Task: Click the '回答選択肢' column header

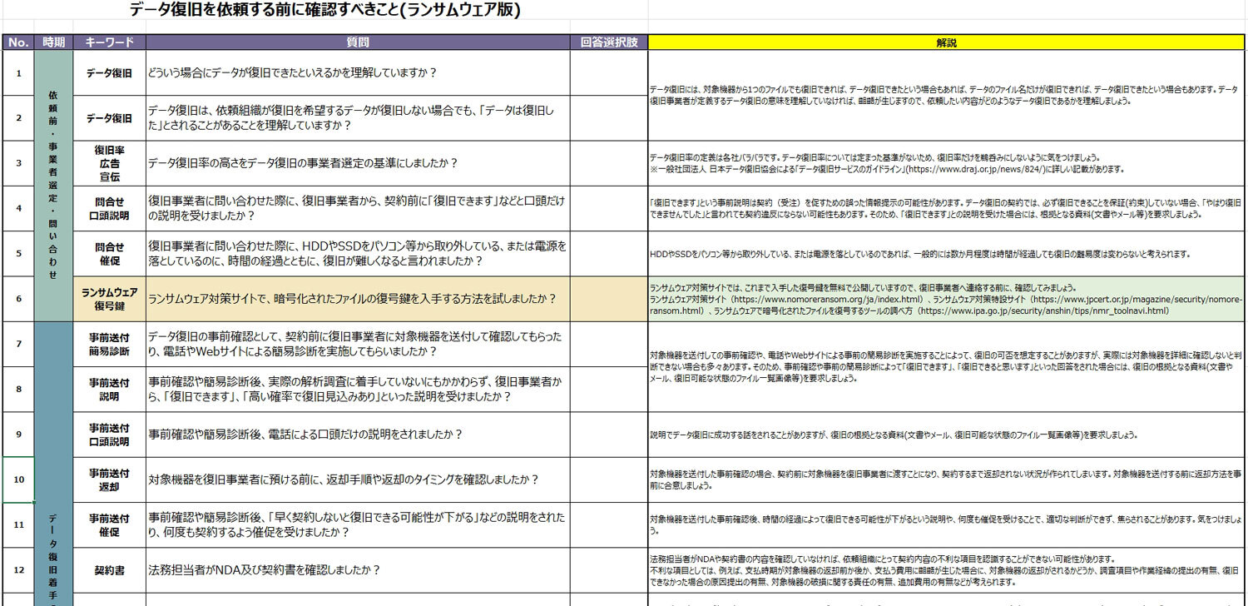Action: click(608, 42)
